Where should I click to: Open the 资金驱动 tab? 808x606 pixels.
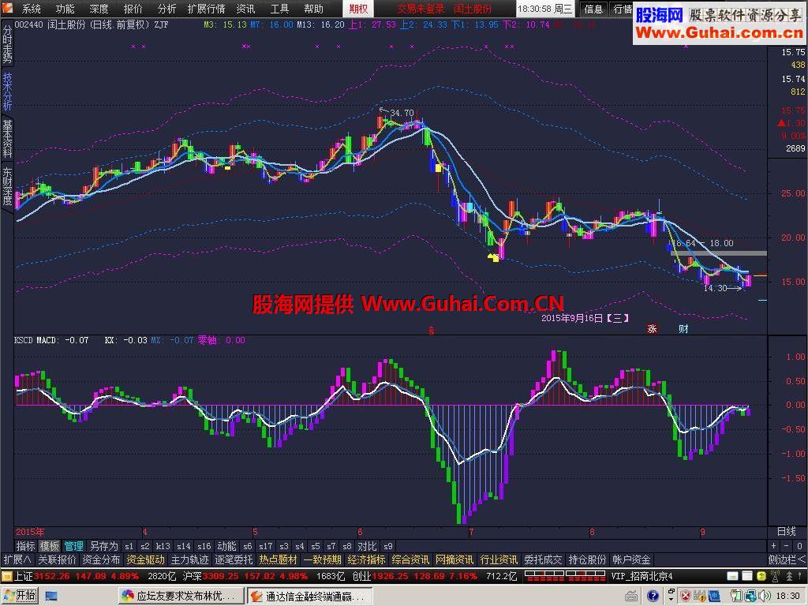click(145, 559)
